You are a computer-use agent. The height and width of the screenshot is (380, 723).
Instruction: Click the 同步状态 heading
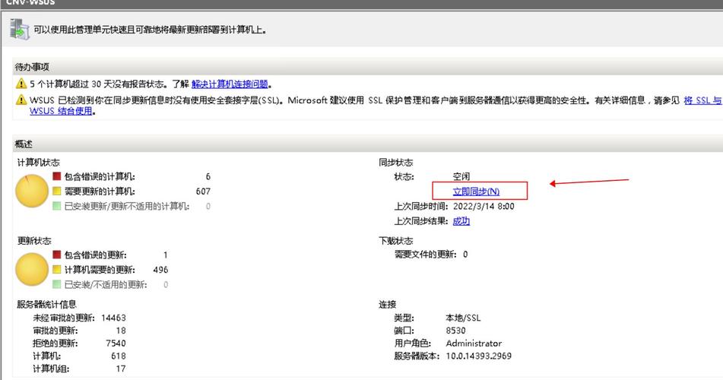[x=395, y=163]
